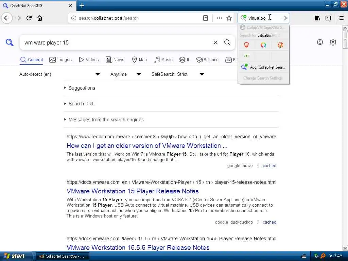Toggle the sidebar view
Screen dimensions: 348x261
click(x=328, y=18)
